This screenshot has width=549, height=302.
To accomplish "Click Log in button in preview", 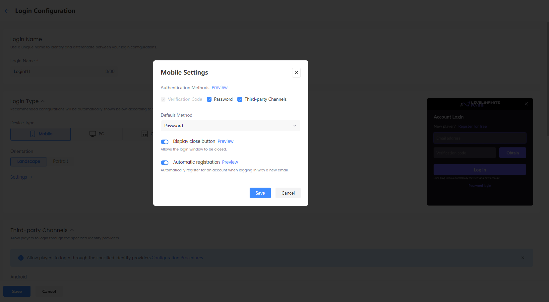I will click(x=480, y=170).
